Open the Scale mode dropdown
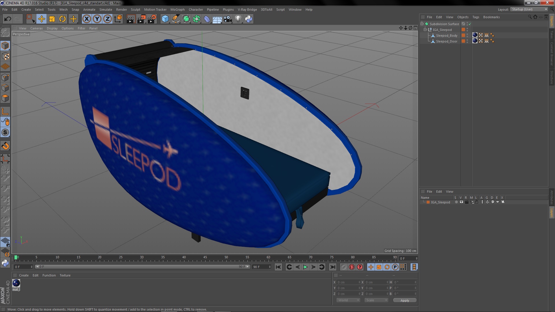Viewport: 555px width, 312px height. pos(376,300)
